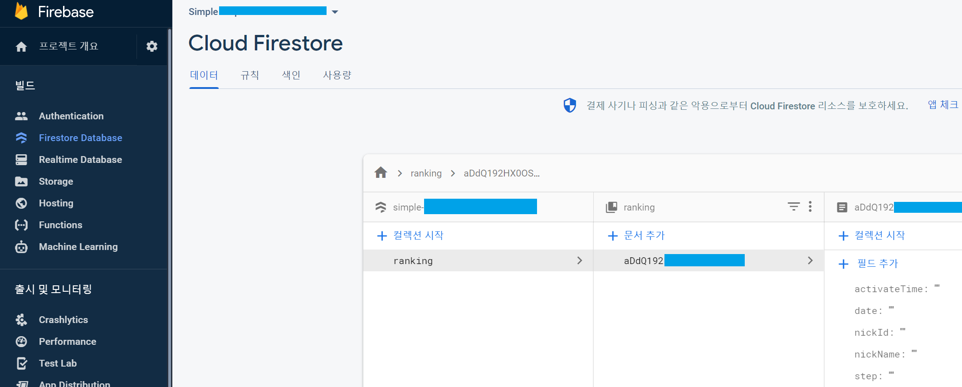The width and height of the screenshot is (962, 387).
Task: Click the breadcrumb home icon
Action: tap(381, 173)
